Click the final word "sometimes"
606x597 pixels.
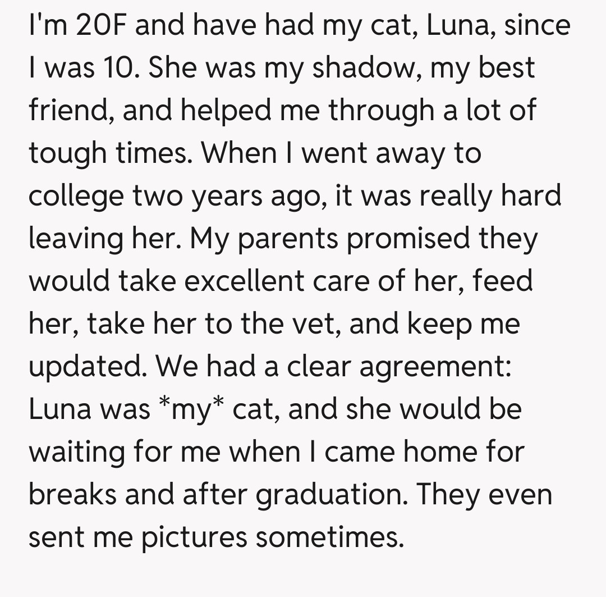coord(330,537)
